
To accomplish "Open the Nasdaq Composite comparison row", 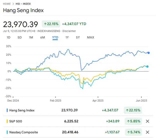I will coord(78,132).
